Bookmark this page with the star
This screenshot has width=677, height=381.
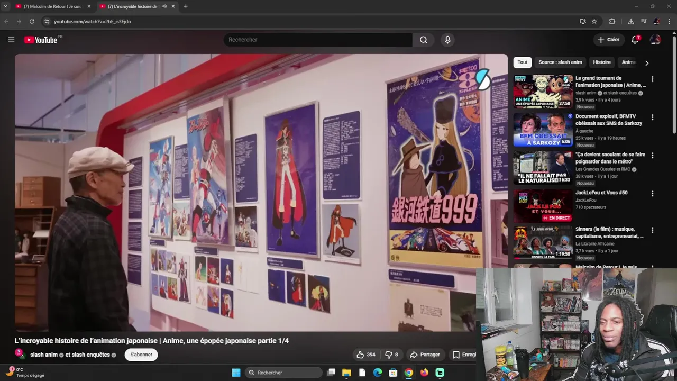pyautogui.click(x=594, y=22)
